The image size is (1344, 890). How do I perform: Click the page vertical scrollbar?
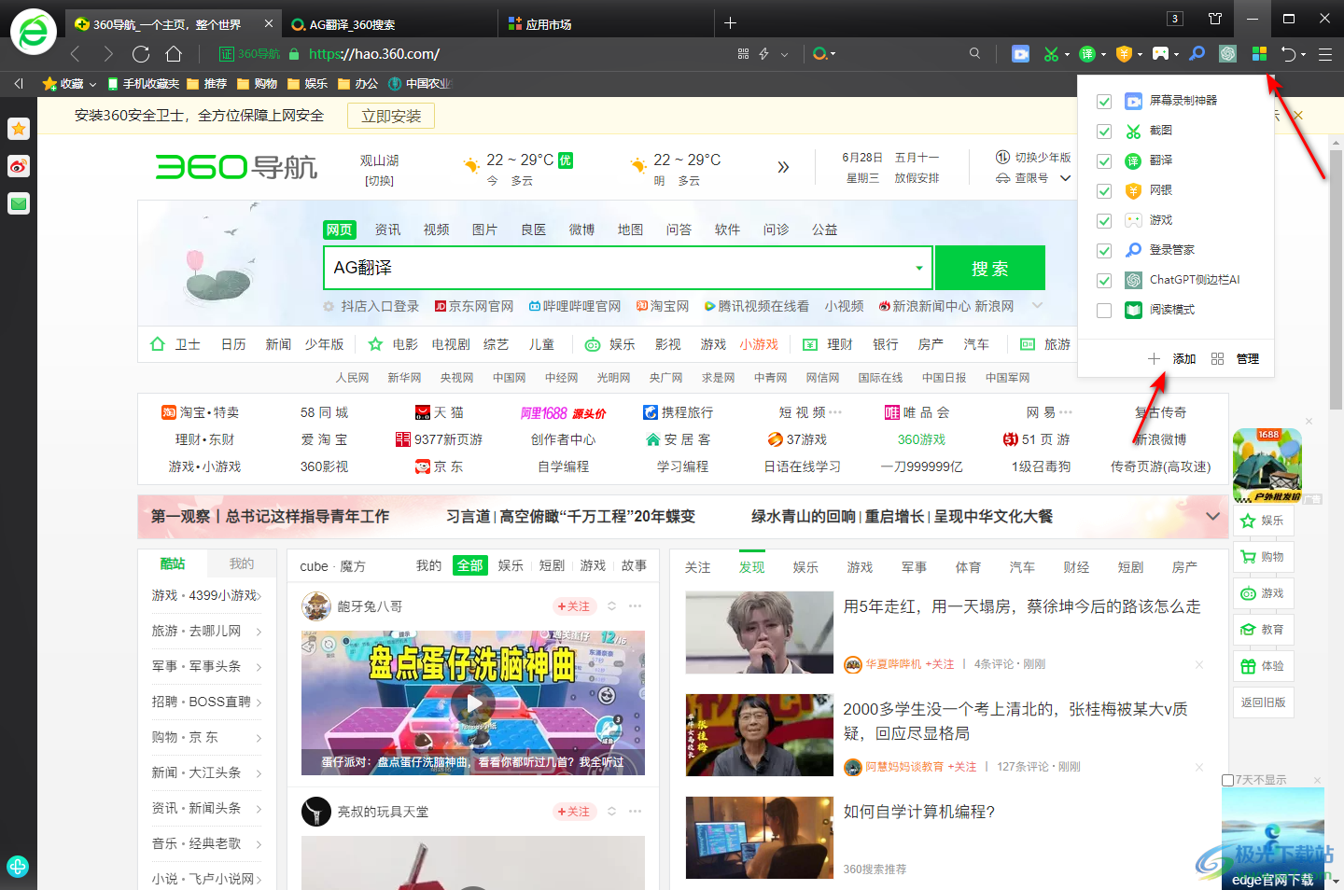coord(1336,280)
